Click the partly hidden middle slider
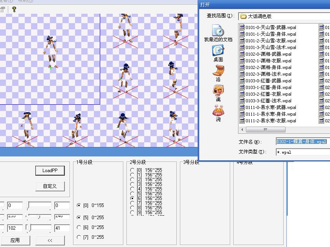The height and width of the screenshot is (247, 330). pyautogui.click(x=38, y=216)
